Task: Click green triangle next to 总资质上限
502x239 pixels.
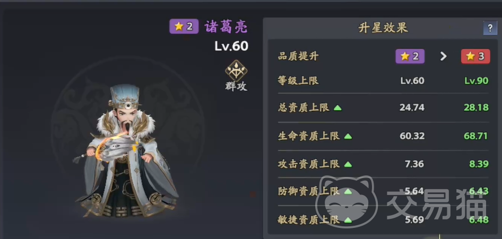Action: (337, 108)
